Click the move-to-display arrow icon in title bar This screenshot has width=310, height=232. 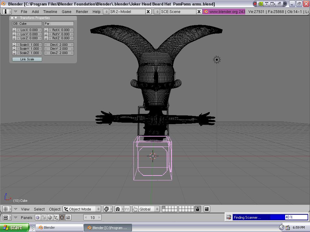click(x=273, y=4)
